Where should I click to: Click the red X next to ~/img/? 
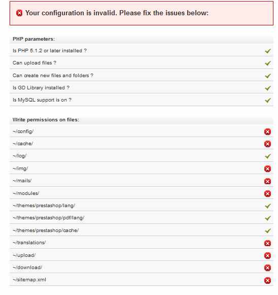(267, 169)
